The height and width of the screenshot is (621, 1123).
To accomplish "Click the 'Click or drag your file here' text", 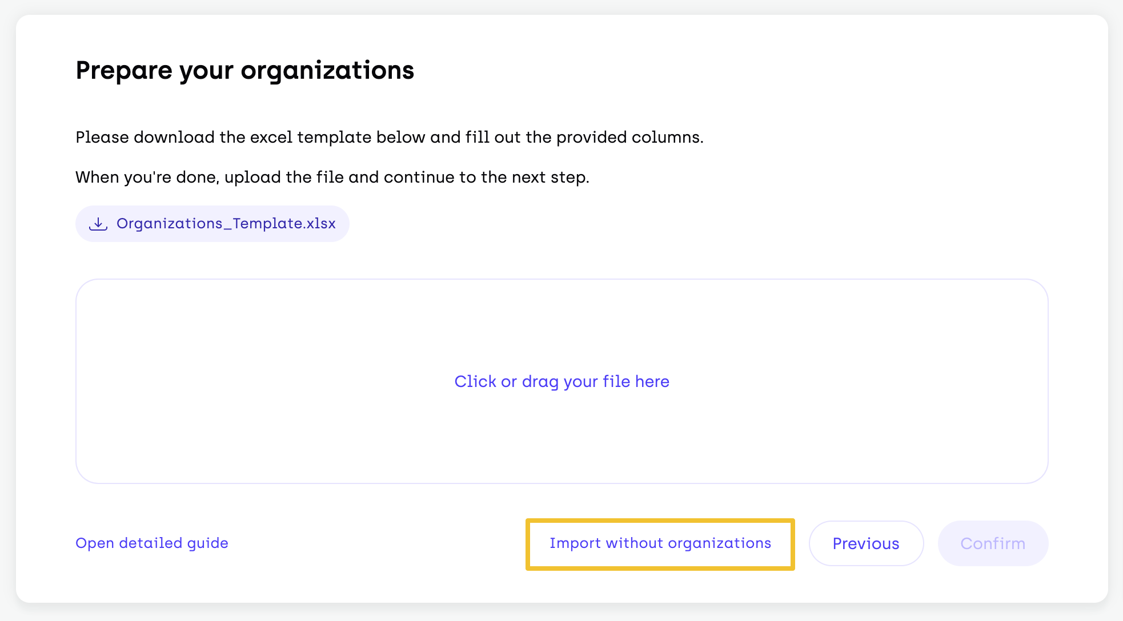I will pos(561,381).
